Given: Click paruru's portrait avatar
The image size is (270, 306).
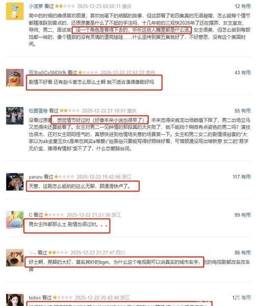Looking at the screenshot, I should point(15,182).
